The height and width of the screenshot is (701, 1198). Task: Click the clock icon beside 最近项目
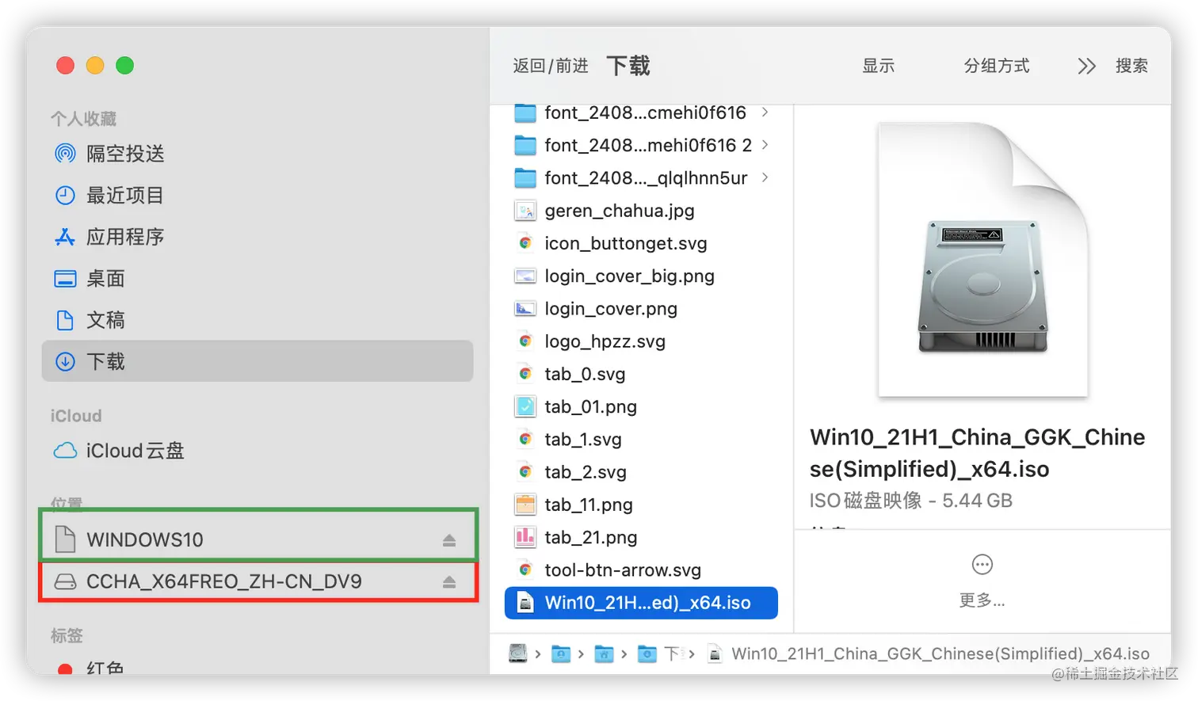[x=65, y=195]
